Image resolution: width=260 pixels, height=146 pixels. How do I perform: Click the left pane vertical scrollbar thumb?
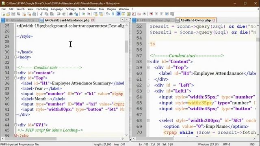(x=126, y=47)
